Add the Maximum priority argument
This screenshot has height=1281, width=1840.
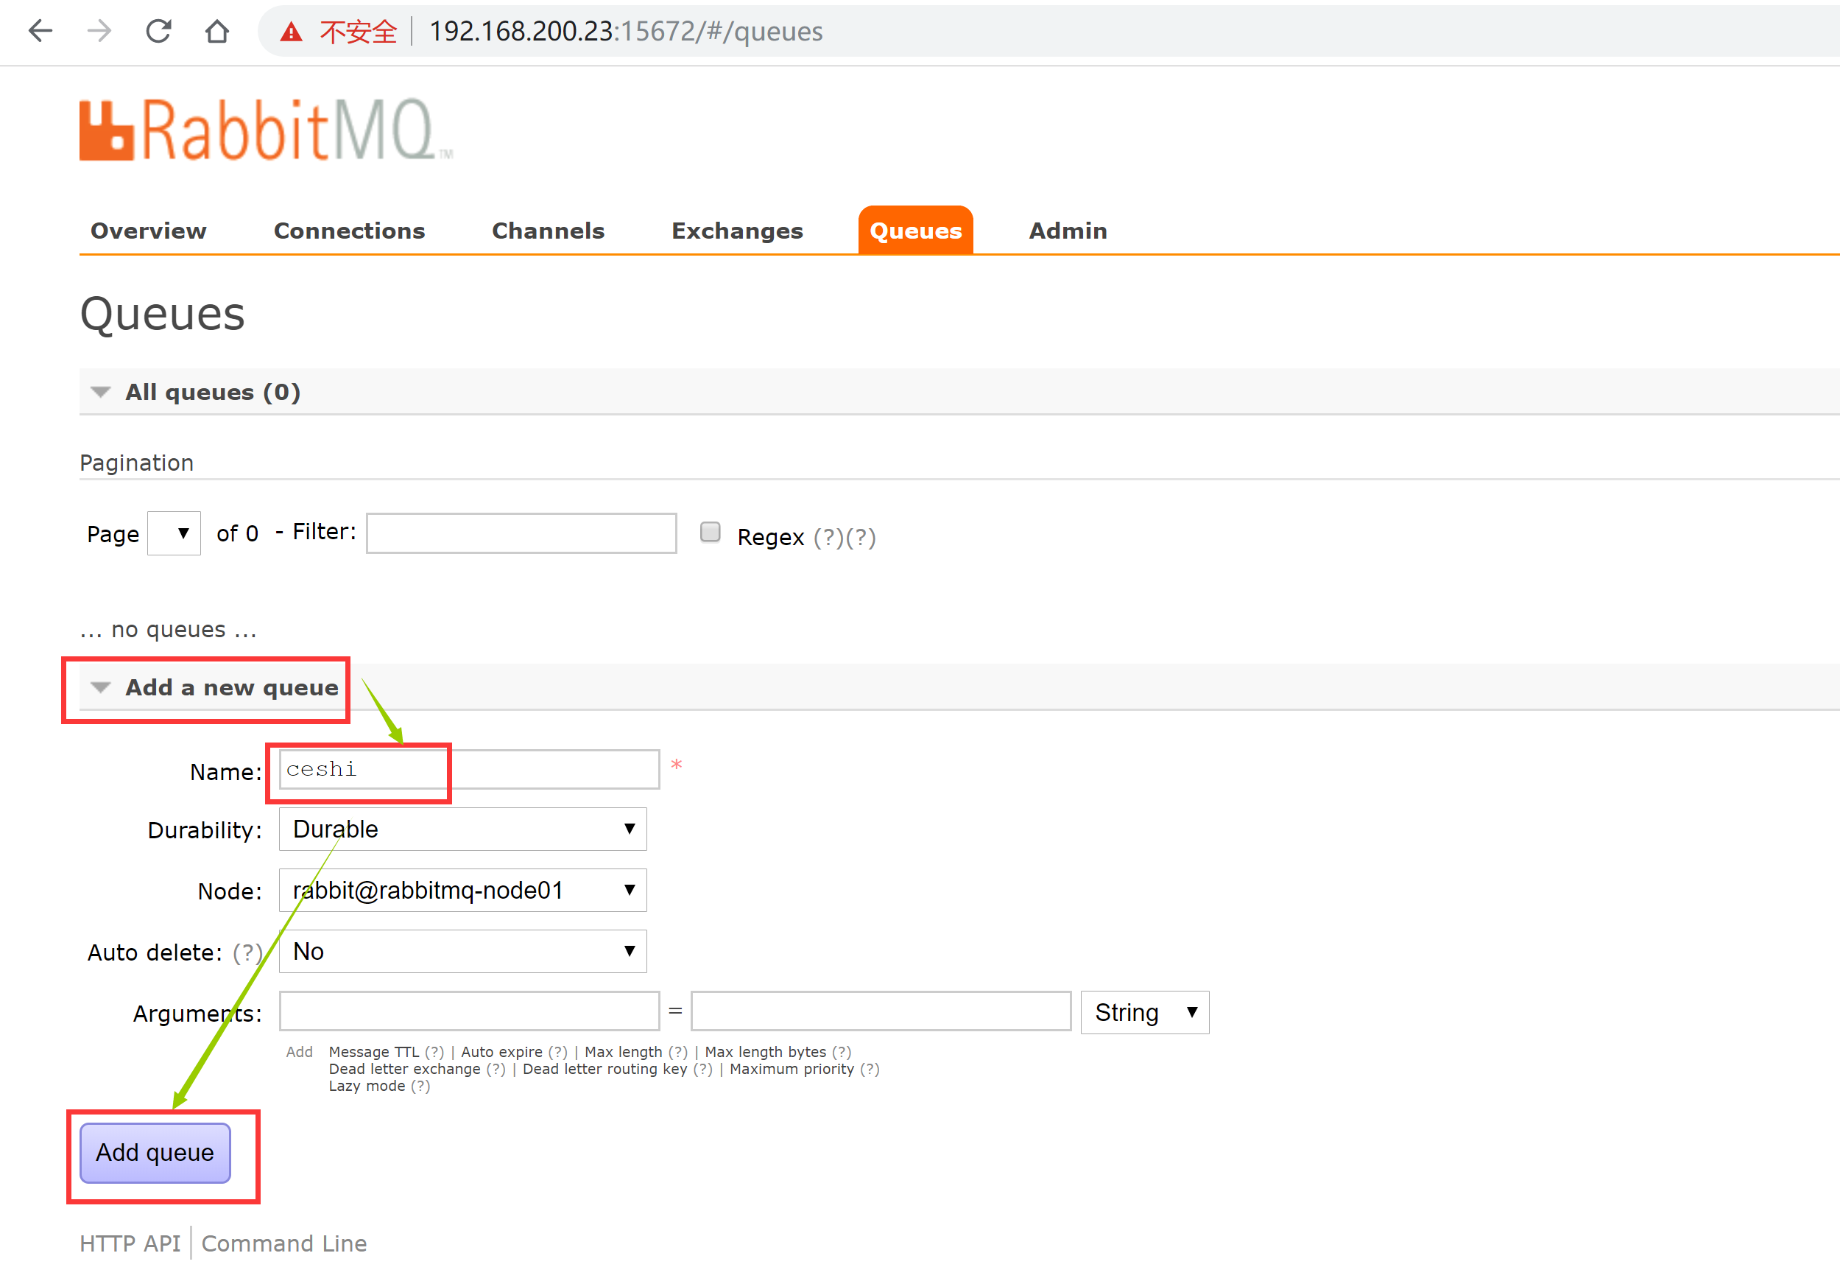tap(792, 1069)
